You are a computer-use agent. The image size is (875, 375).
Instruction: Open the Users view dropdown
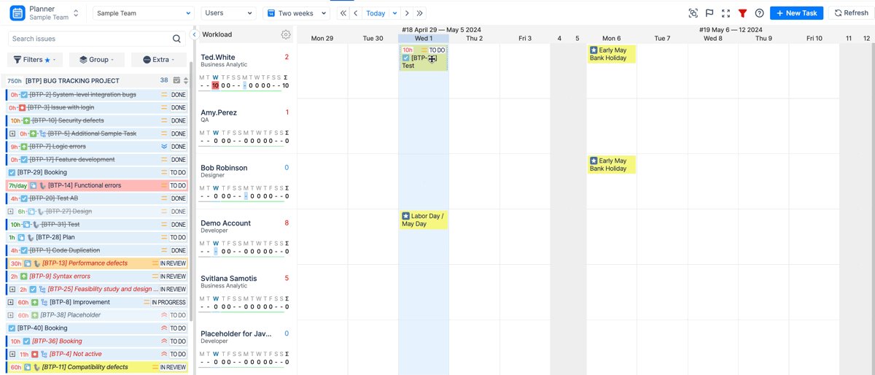tap(228, 13)
